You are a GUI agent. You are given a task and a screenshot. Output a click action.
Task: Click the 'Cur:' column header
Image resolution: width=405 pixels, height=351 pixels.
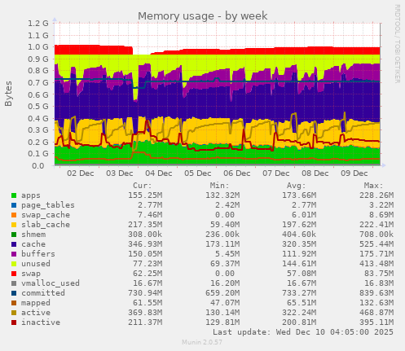(143, 186)
